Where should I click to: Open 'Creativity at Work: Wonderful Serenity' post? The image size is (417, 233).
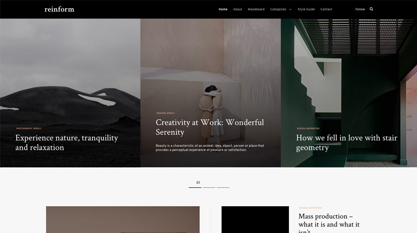coord(210,127)
